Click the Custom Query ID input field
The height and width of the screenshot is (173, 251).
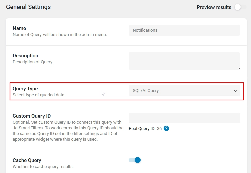(184, 118)
